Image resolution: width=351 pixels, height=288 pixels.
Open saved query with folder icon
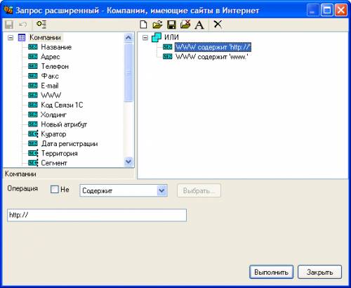point(157,25)
